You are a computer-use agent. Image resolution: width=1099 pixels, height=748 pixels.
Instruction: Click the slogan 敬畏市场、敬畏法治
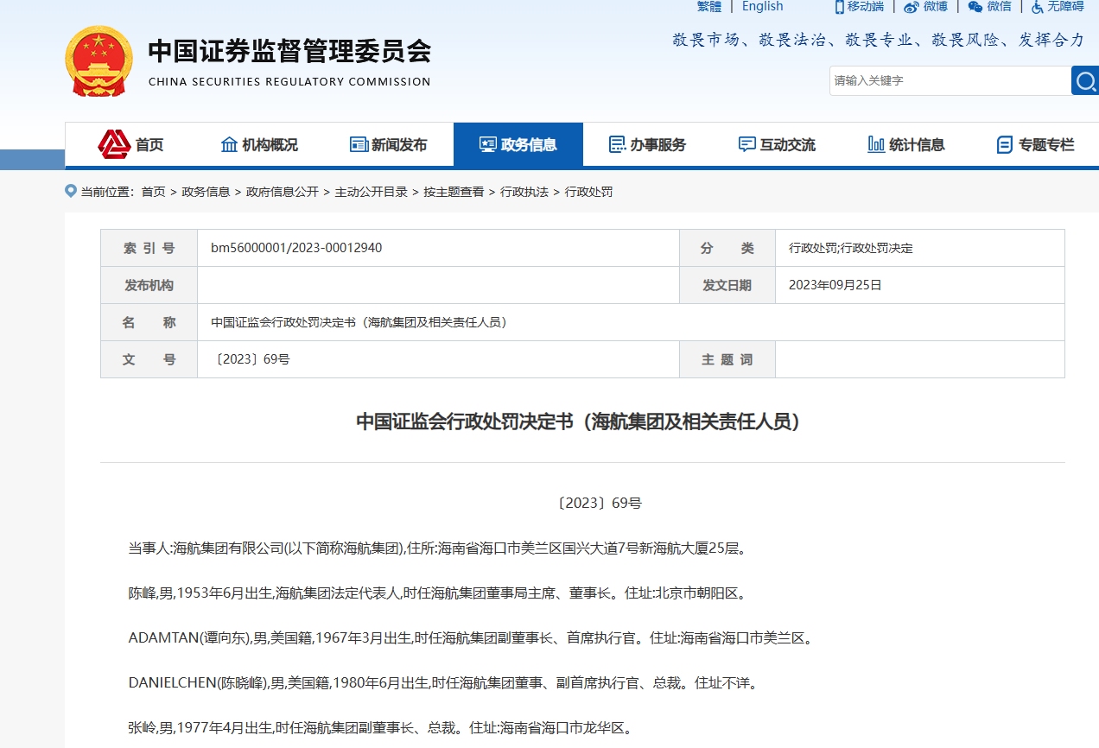(878, 40)
